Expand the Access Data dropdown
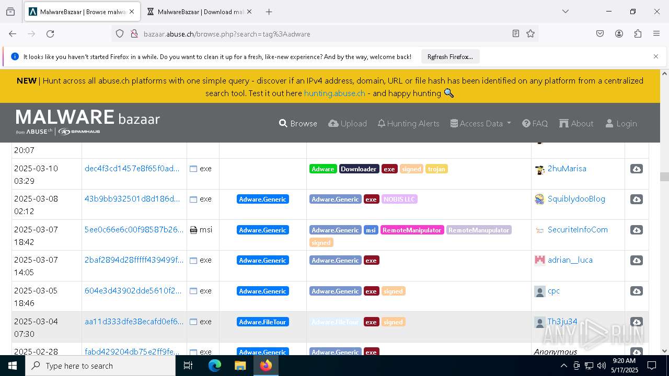Viewport: 669px width, 376px height. coord(480,124)
